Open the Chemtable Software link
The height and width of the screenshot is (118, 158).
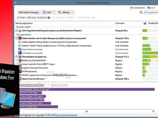pyautogui.click(x=68, y=115)
